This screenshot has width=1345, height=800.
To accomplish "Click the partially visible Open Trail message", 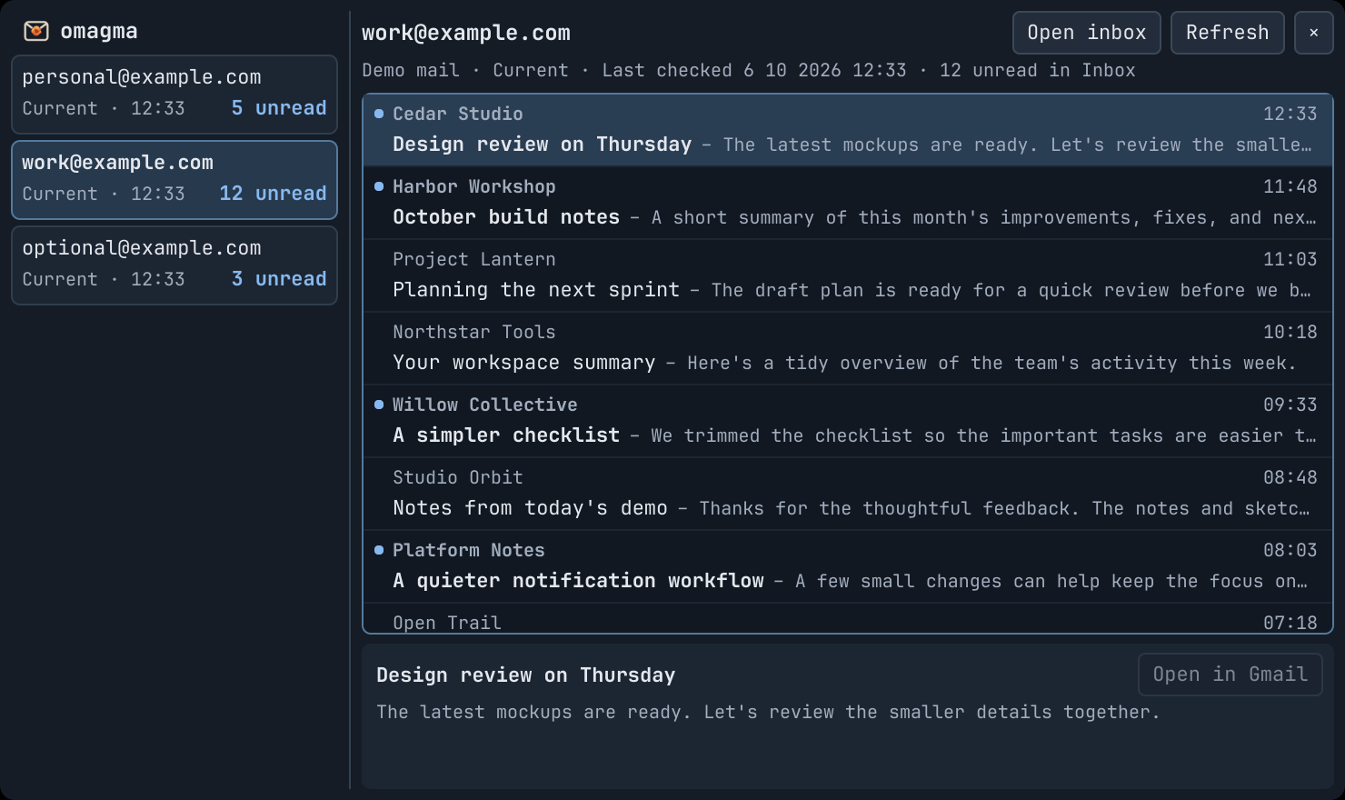I will 848,618.
